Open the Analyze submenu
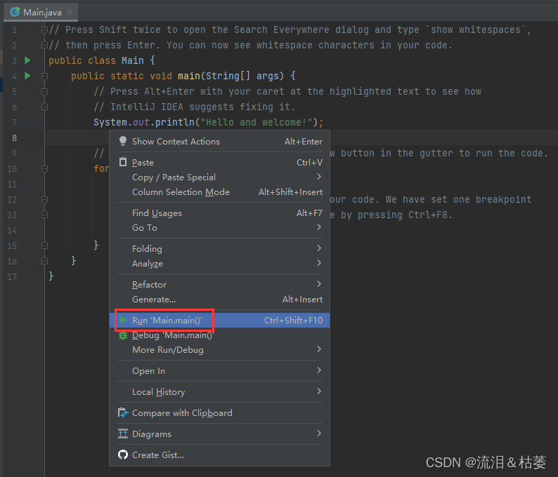Viewport: 558px width, 477px height. (x=219, y=264)
